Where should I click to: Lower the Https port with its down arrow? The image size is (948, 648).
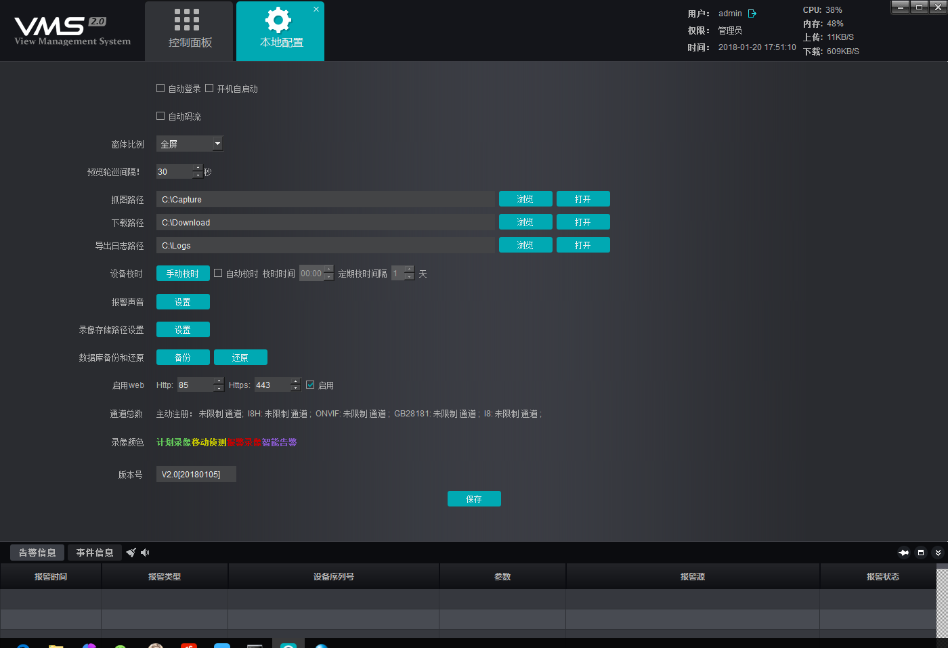(x=296, y=389)
